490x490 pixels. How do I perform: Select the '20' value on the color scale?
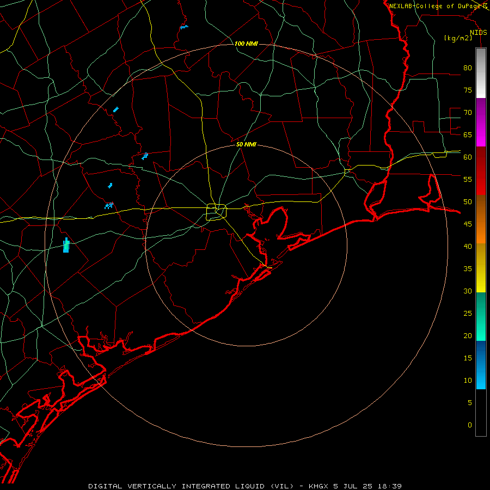click(468, 335)
